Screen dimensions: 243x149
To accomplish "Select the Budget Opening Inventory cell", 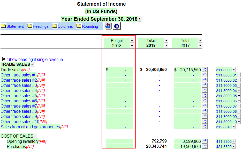I will click(119, 141).
